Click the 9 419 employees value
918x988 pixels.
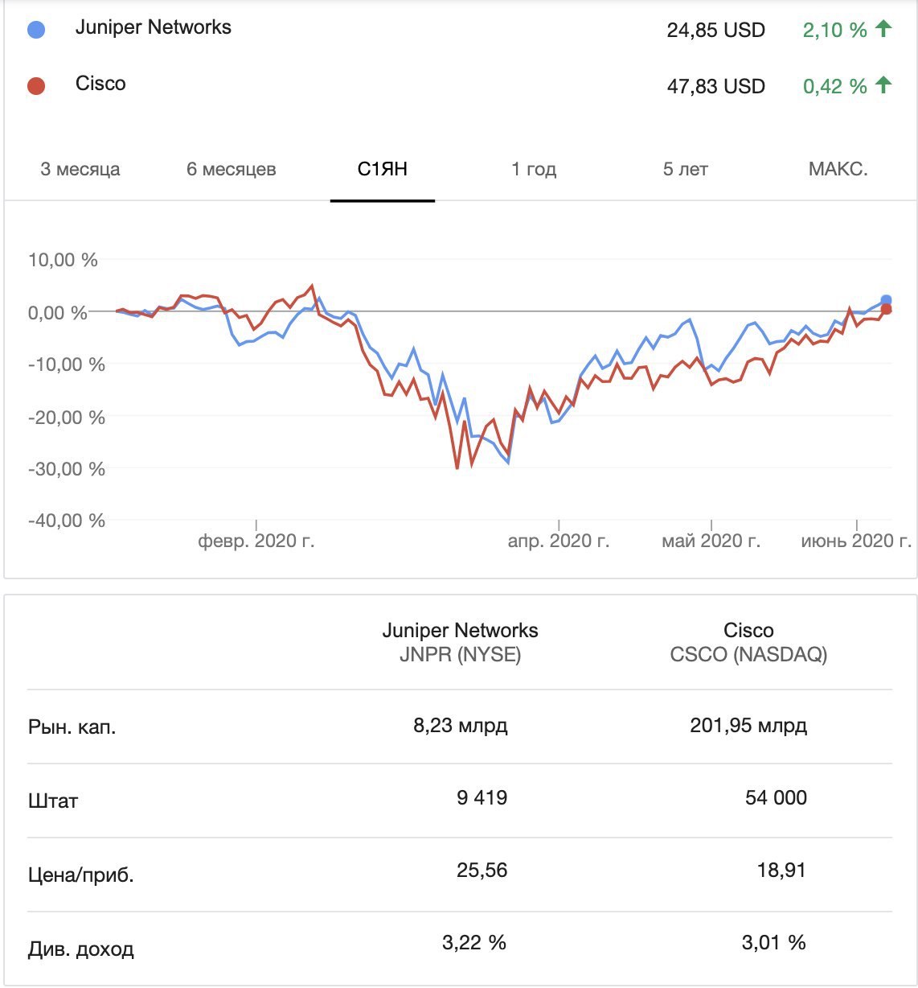click(482, 797)
